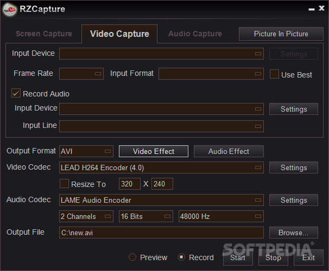Viewport: 329px width, 271px height.
Task: Open the 48000 Hz sample rate dropdown
Action: pyautogui.click(x=221, y=216)
